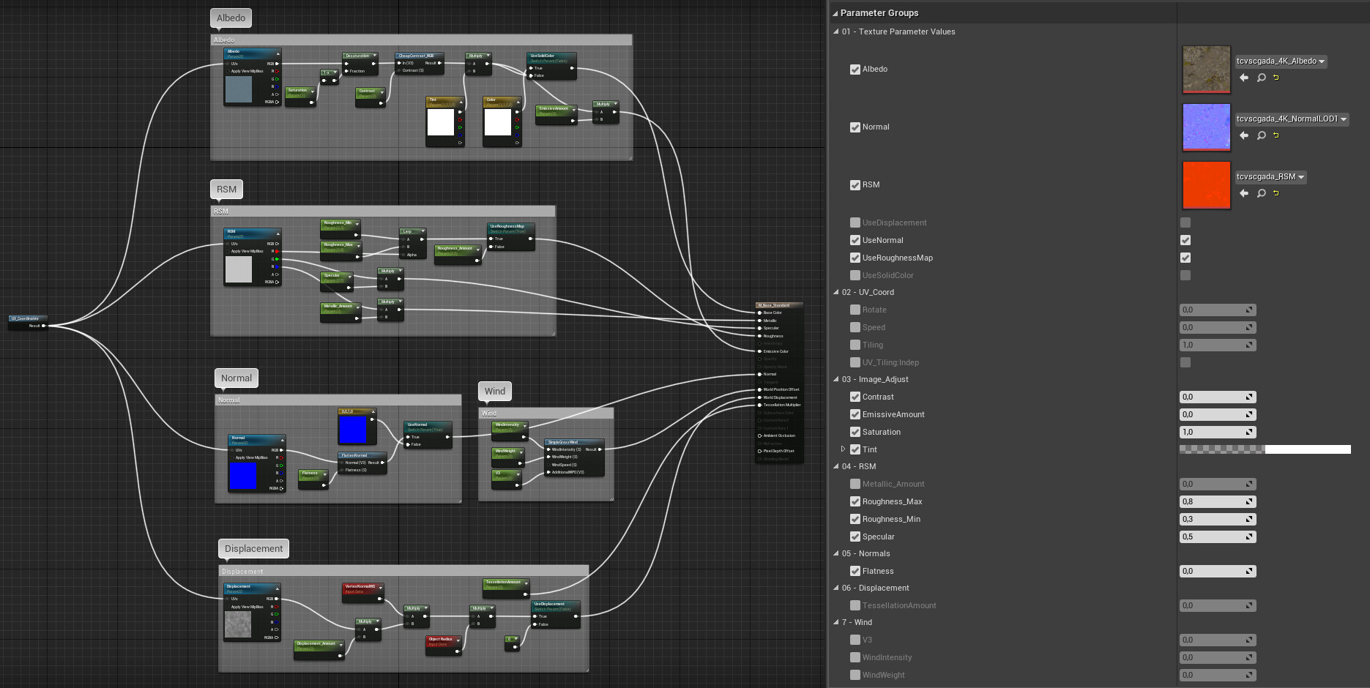Edit the Contrast value field
This screenshot has width=1370, height=688.
tap(1218, 397)
